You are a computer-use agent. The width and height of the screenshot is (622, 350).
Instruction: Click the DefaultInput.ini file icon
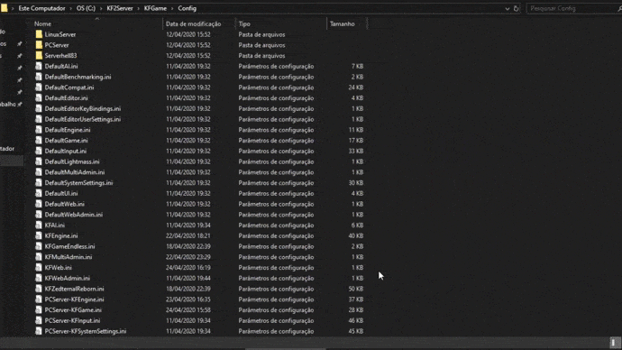tap(39, 152)
